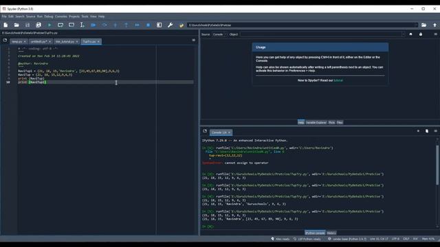Viewport: 440px width, 247px height.
Task: Start debugging the file
Action: 93,25
